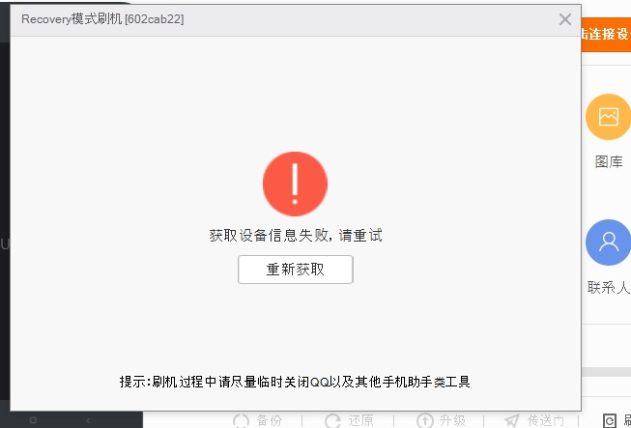
Task: Click the 图库 text label
Action: coord(609,161)
